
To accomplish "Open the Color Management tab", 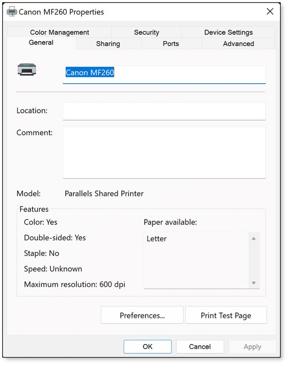I will (x=59, y=32).
